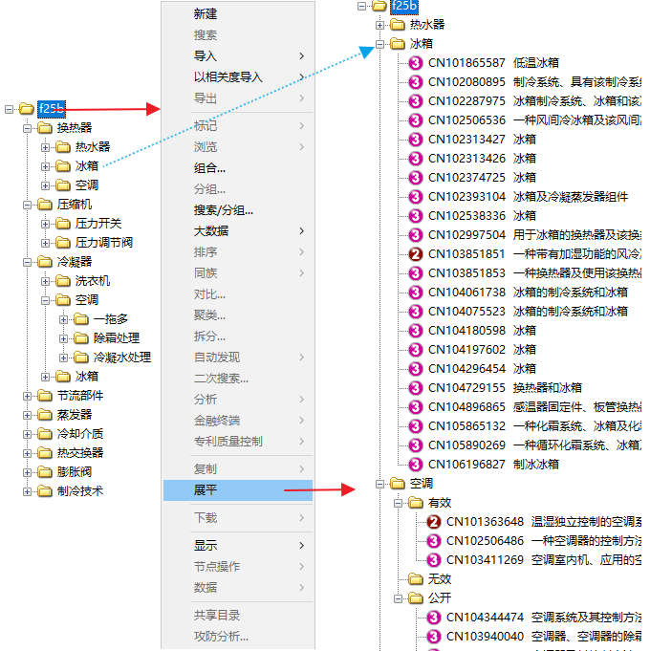
Task: Click the round badge icon beside CN101865587
Action: click(416, 63)
